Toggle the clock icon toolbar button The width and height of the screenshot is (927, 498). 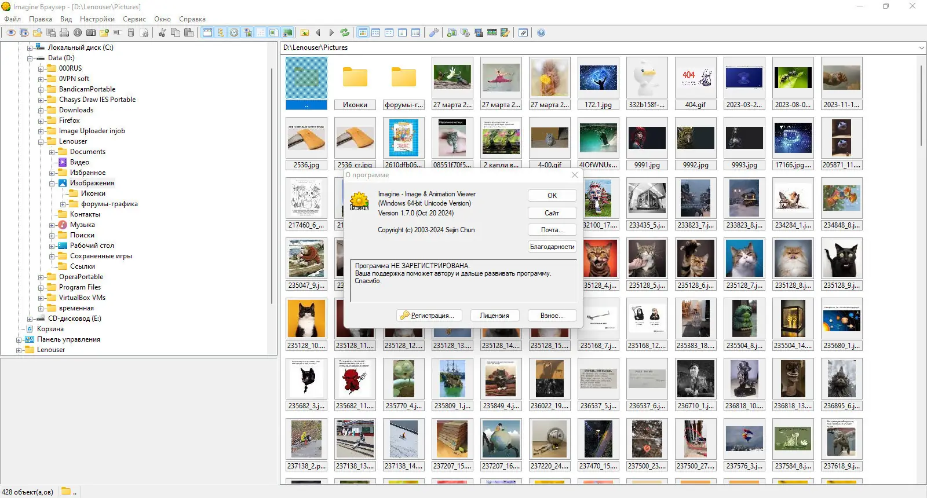pyautogui.click(x=234, y=33)
